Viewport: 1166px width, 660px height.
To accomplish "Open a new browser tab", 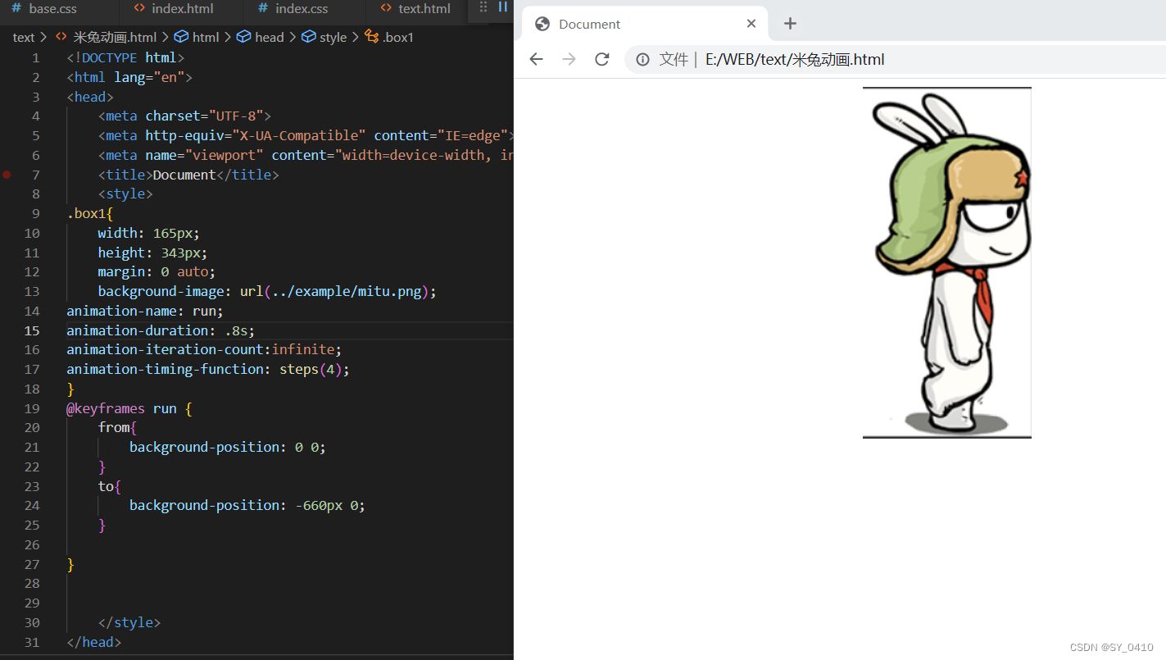I will click(x=790, y=24).
